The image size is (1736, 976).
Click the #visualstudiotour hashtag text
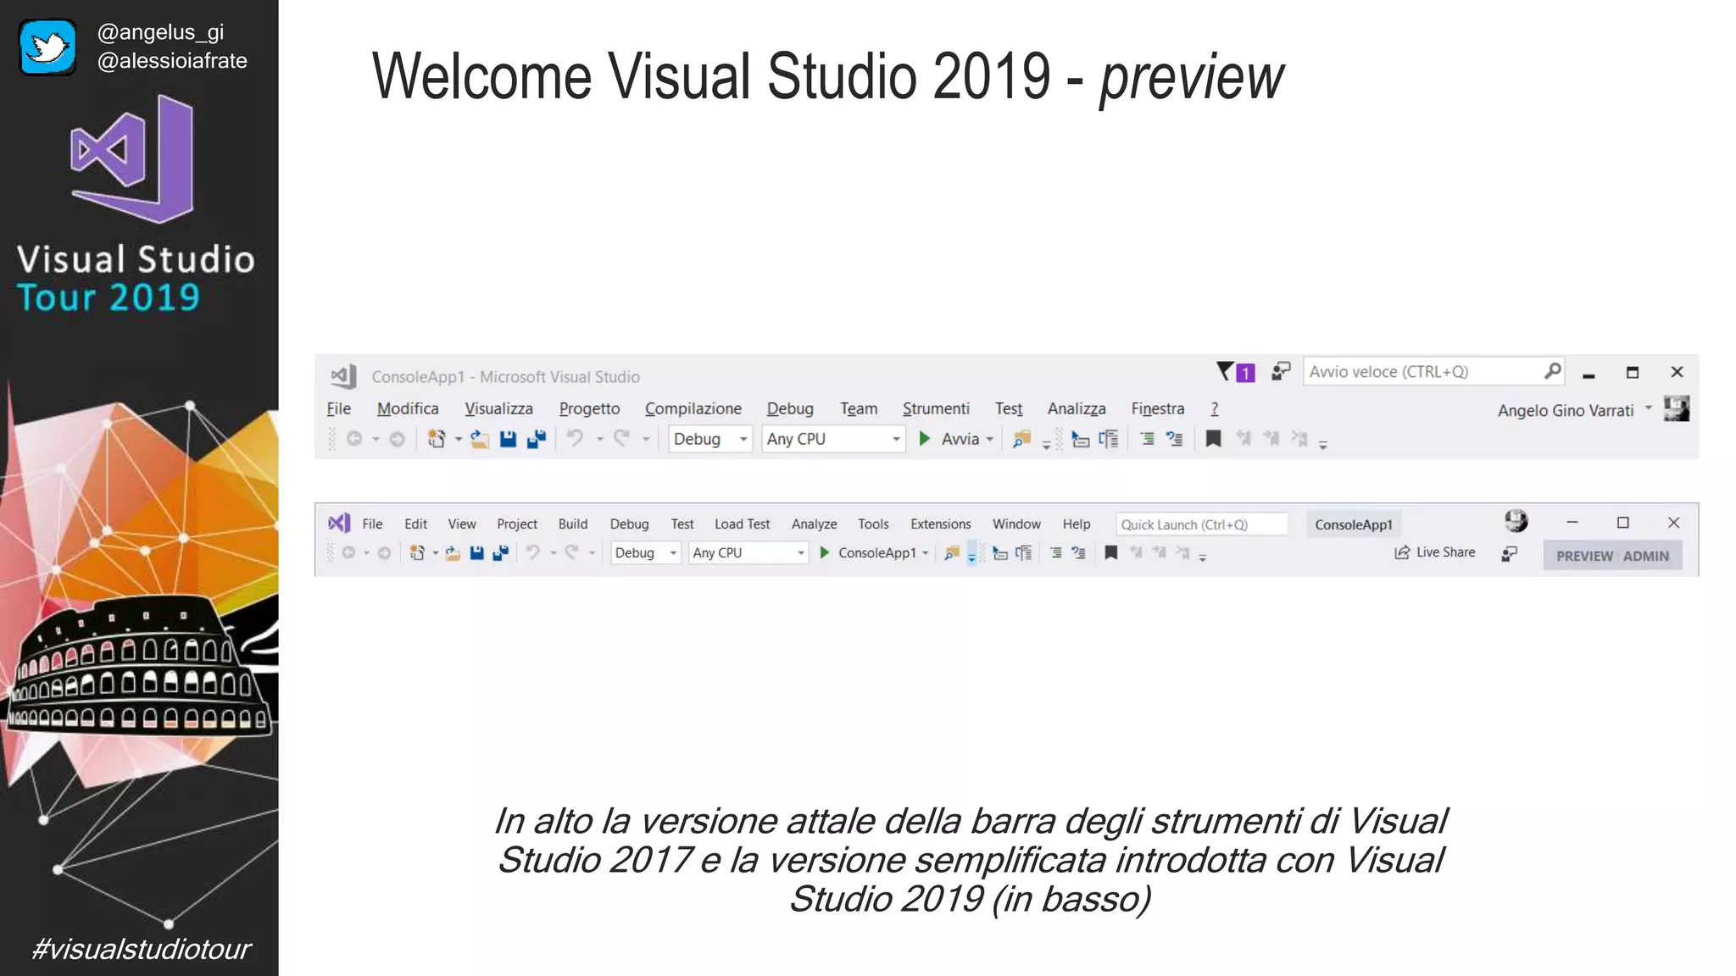[141, 949]
